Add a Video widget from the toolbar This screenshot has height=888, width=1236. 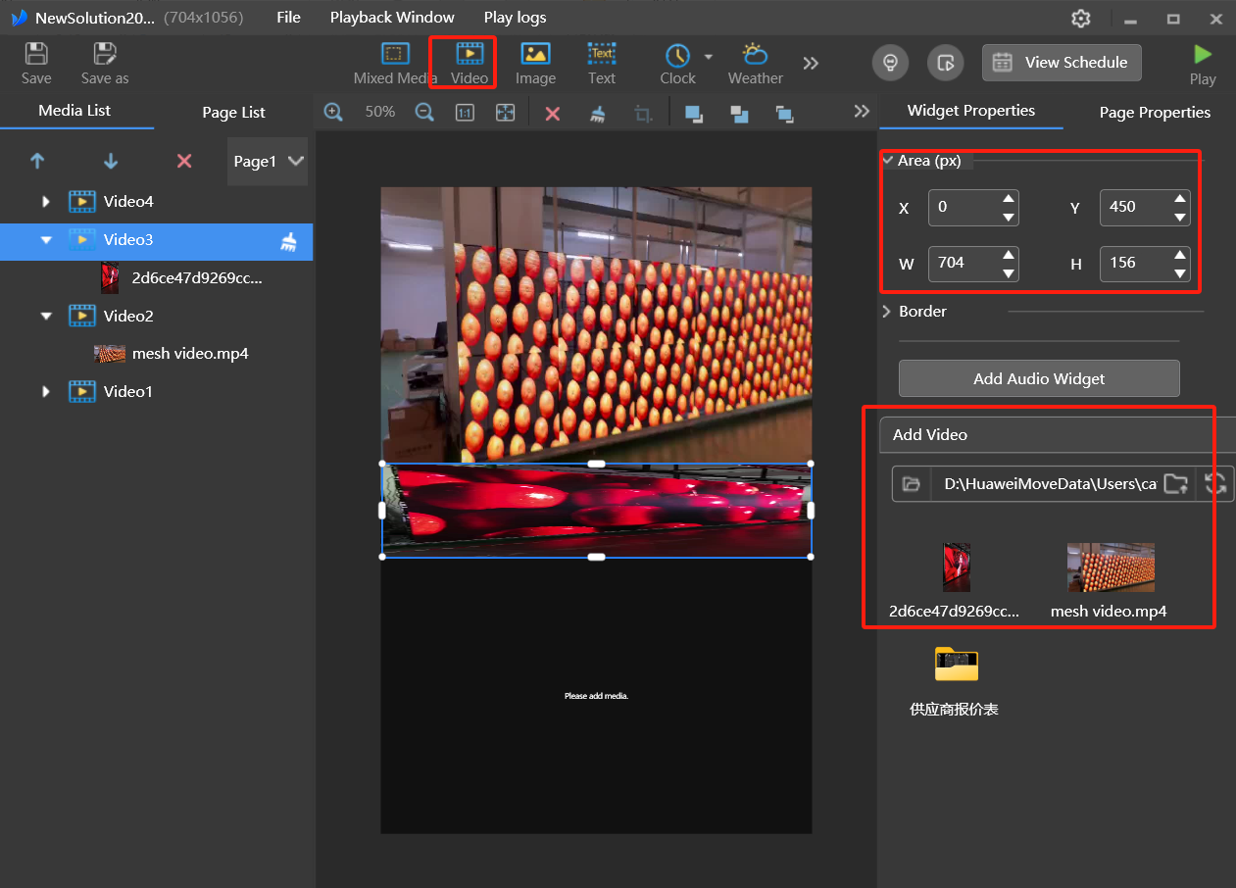click(x=470, y=63)
